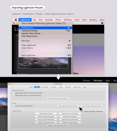Click the document icon in window title bar
Image resolution: width=117 pixels, height=131 pixels.
[x=102, y=23]
